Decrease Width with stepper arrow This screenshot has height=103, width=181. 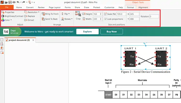click(x=101, y=20)
